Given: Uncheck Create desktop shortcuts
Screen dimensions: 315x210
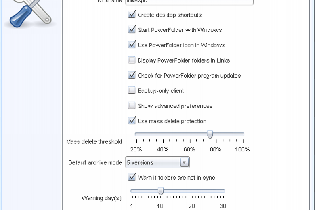Looking at the screenshot, I should pyautogui.click(x=132, y=15).
